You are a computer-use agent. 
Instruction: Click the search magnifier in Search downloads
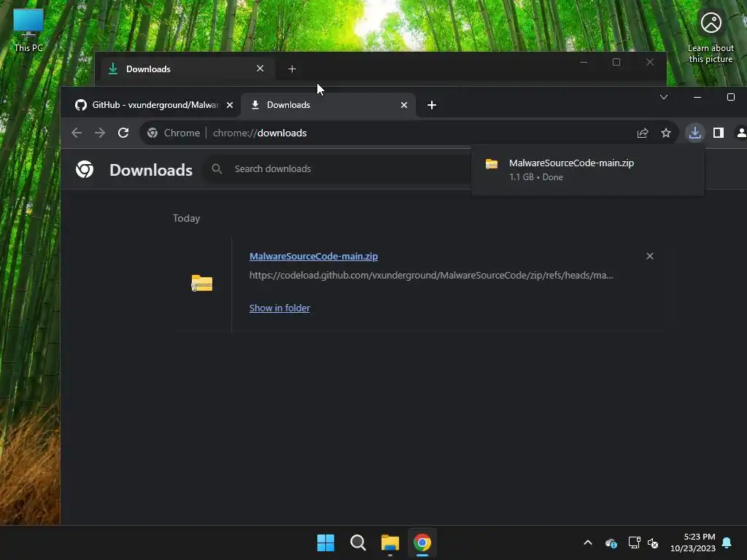217,169
